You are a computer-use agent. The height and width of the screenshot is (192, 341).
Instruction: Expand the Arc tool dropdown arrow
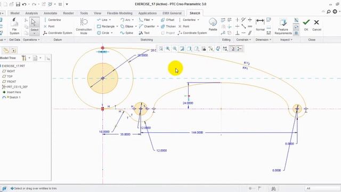point(133,20)
